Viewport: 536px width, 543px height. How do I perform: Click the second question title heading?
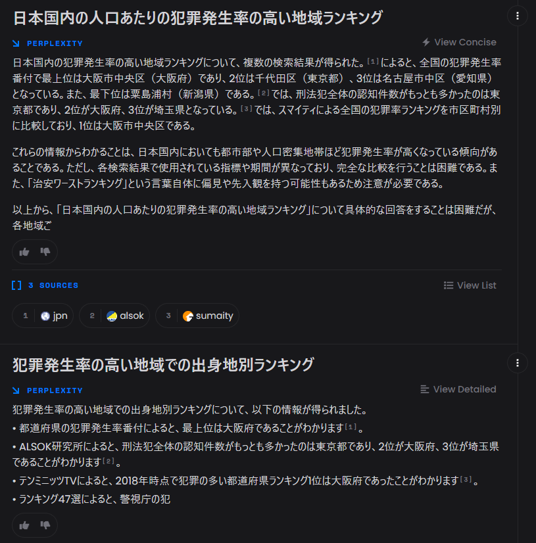click(163, 364)
